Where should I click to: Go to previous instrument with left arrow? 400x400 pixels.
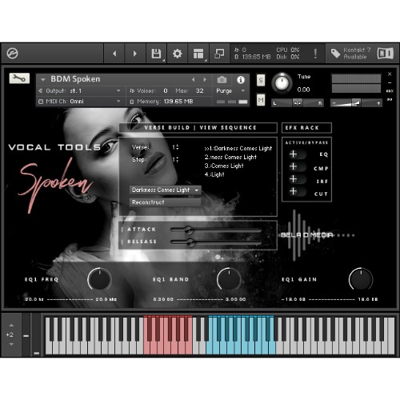114,54
